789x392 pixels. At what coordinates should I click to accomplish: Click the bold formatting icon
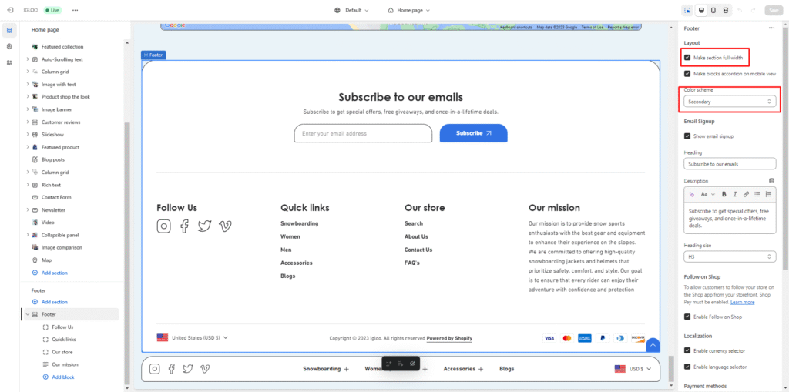[x=724, y=194]
